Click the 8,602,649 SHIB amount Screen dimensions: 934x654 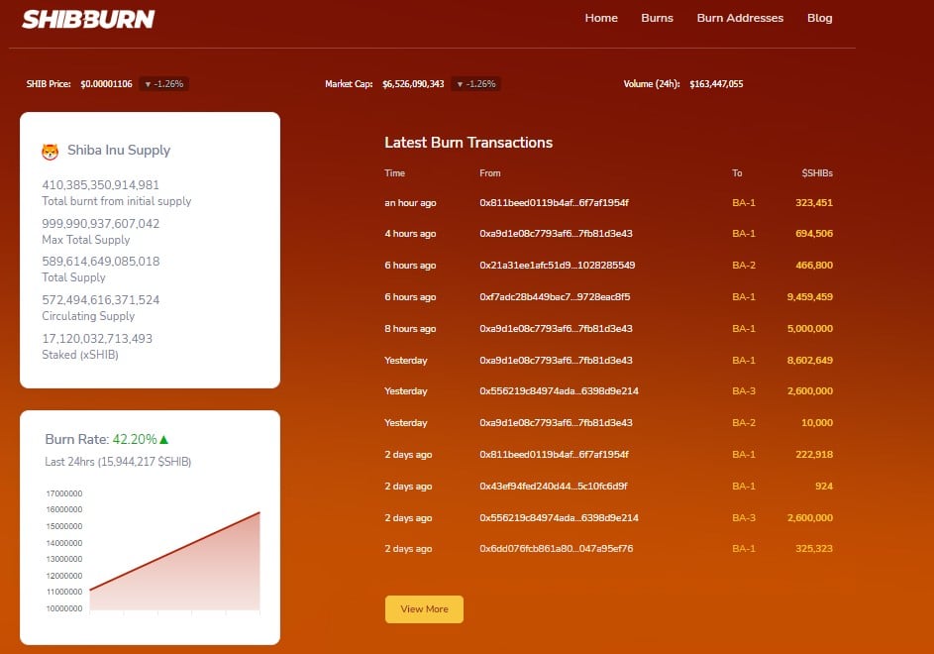(809, 360)
